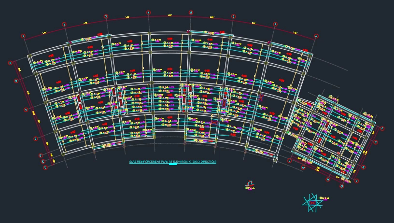394x223 pixels.
Task: Select dimension text between grid 4 and 5
Action: tap(169, 15)
